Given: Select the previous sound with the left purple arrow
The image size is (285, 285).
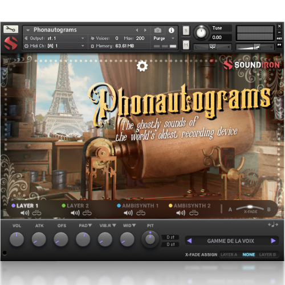Looking at the screenshot, I should click(189, 241).
